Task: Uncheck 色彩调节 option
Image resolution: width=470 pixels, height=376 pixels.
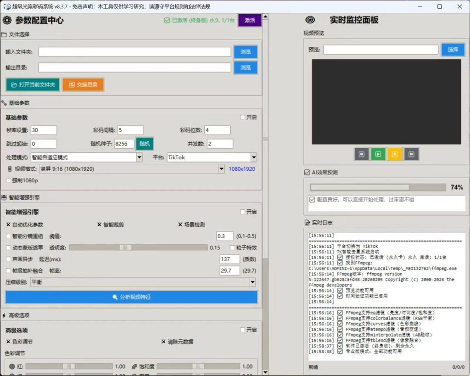Action: 8,342
